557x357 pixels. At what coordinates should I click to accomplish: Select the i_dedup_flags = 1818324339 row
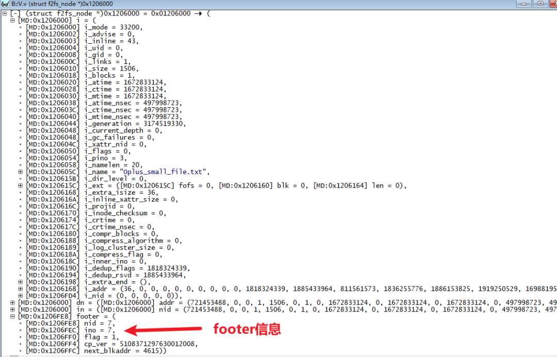pos(108,268)
